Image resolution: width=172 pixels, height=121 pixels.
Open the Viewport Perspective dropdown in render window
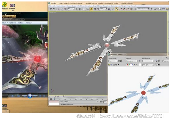[x=132, y=61]
